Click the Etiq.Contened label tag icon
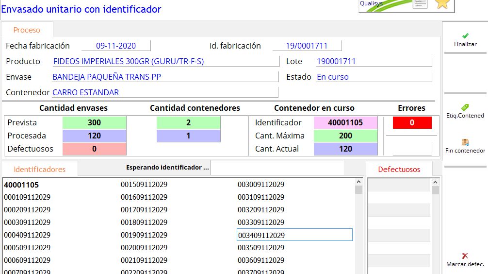This screenshot has height=274, width=488. pyautogui.click(x=465, y=107)
